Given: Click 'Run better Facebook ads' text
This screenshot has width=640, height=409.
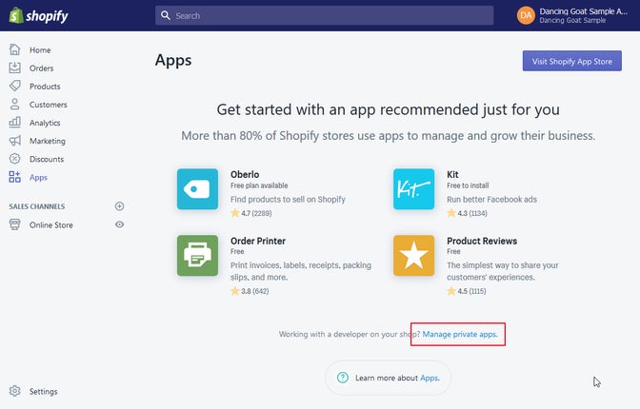Looking at the screenshot, I should click(491, 200).
